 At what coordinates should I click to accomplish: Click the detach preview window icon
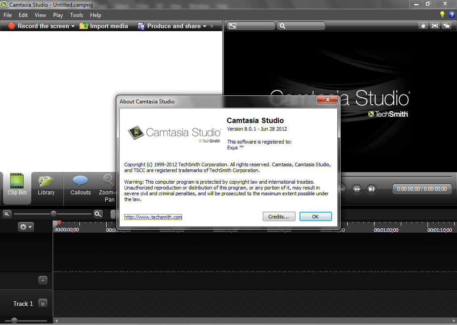(446, 26)
